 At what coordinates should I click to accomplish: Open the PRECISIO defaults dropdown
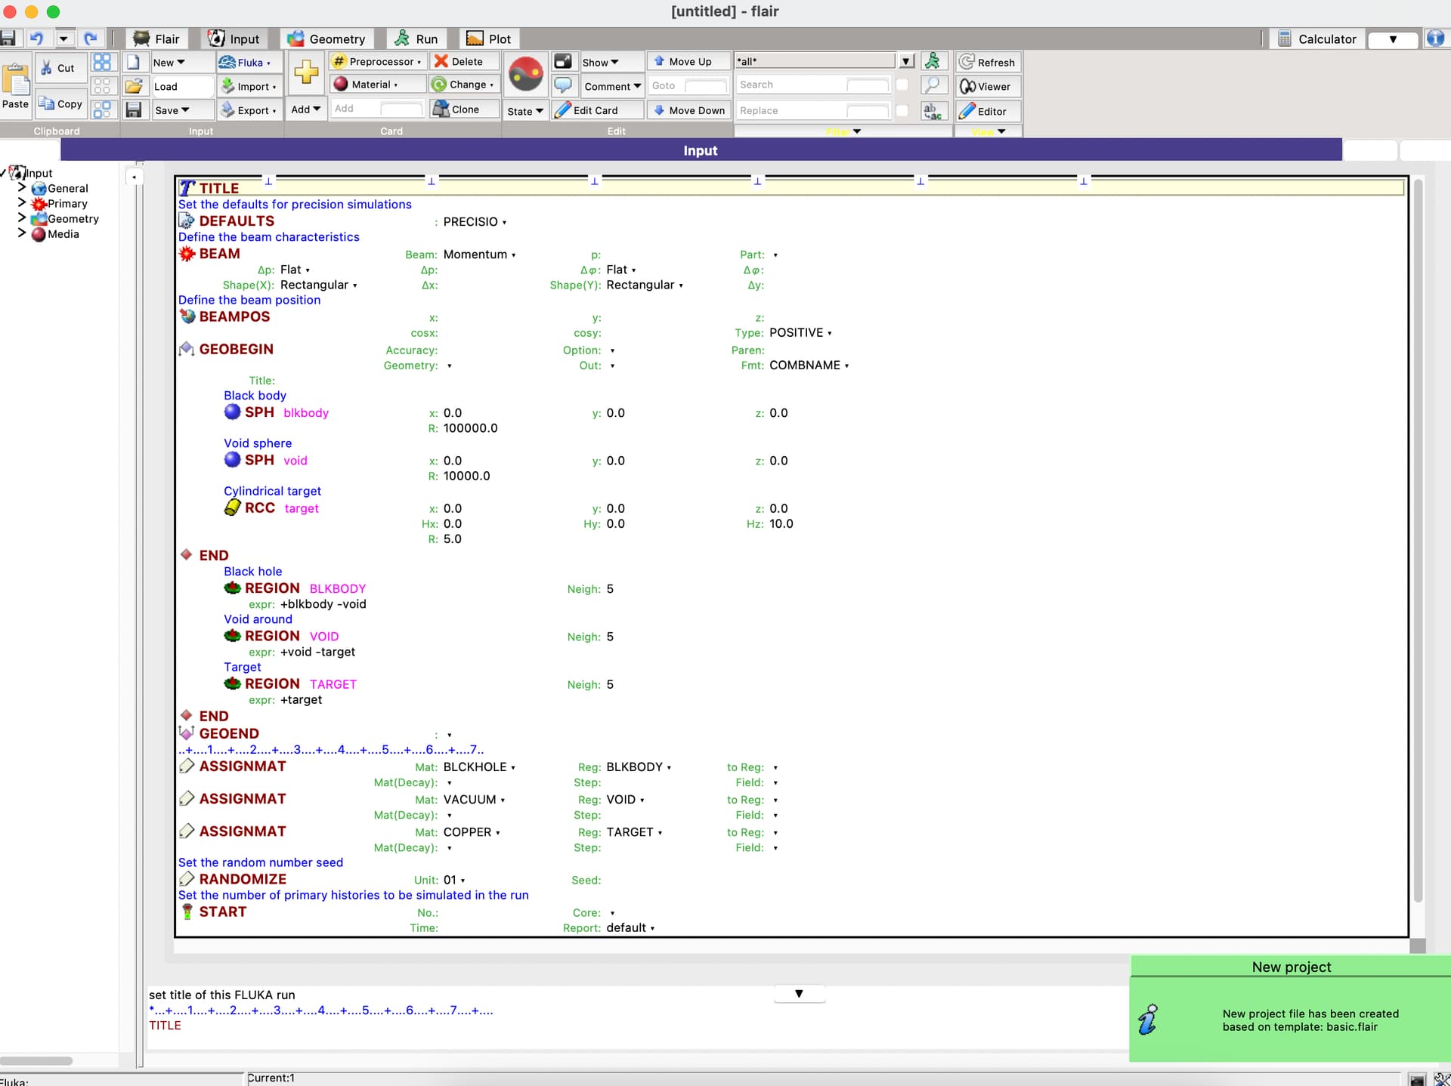pos(475,222)
